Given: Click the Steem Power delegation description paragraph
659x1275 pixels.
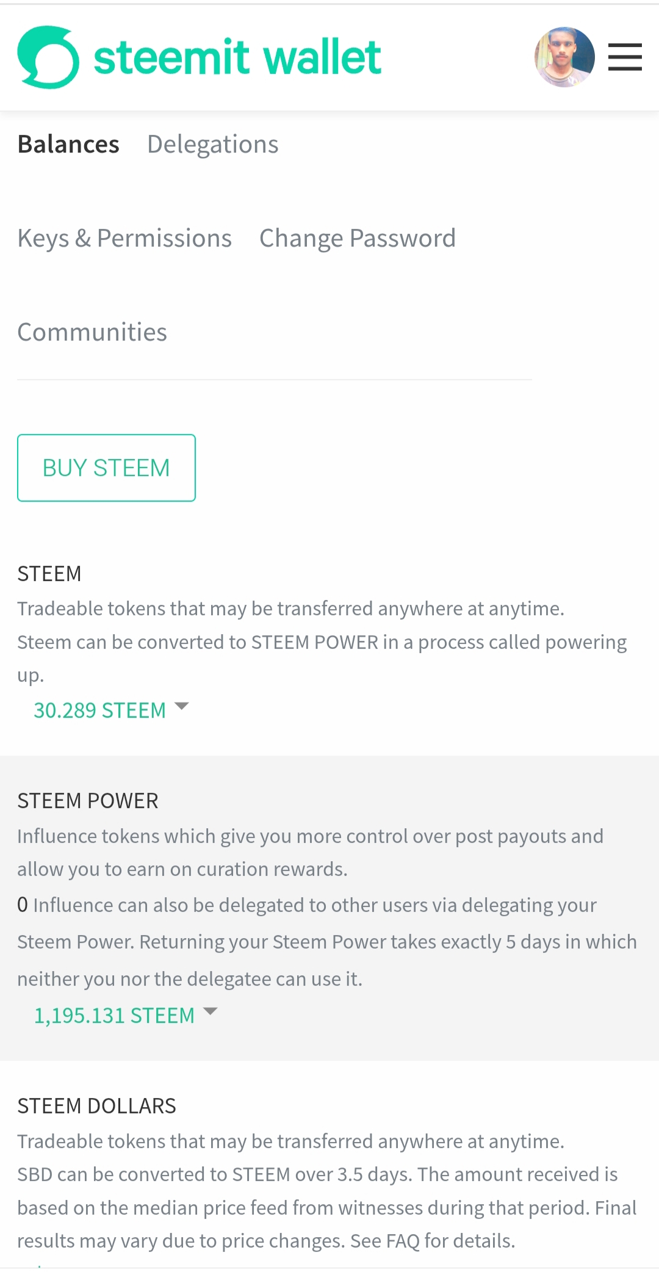Looking at the screenshot, I should point(327,942).
